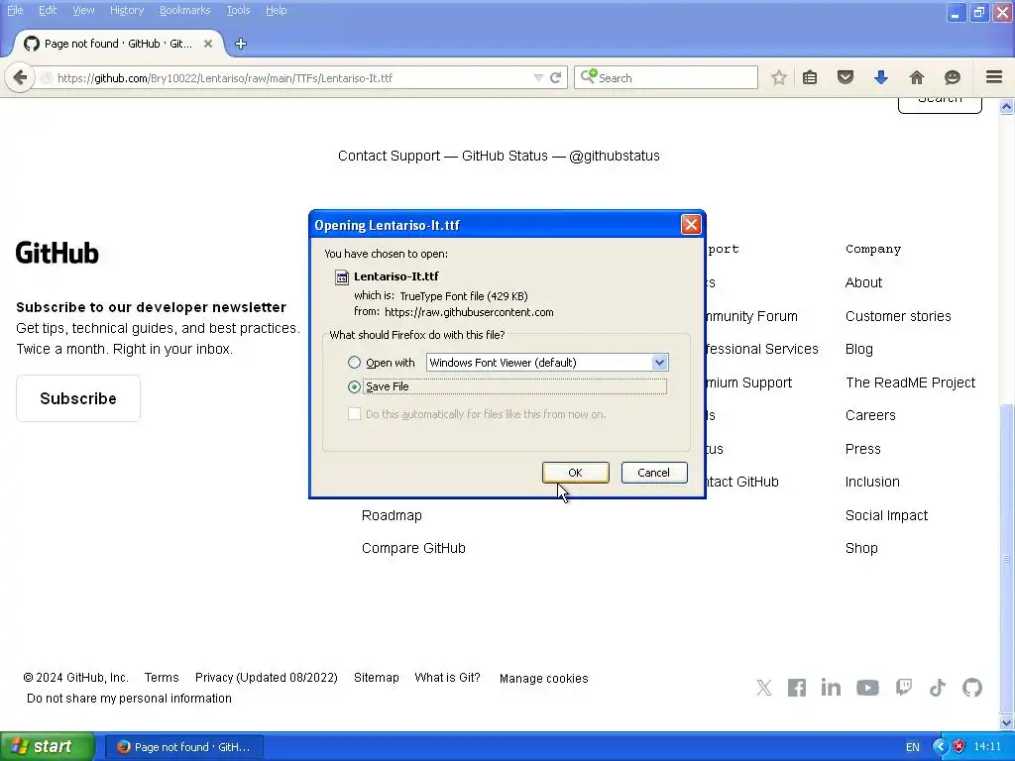1015x761 pixels.
Task: Reload the current page
Action: click(x=555, y=77)
